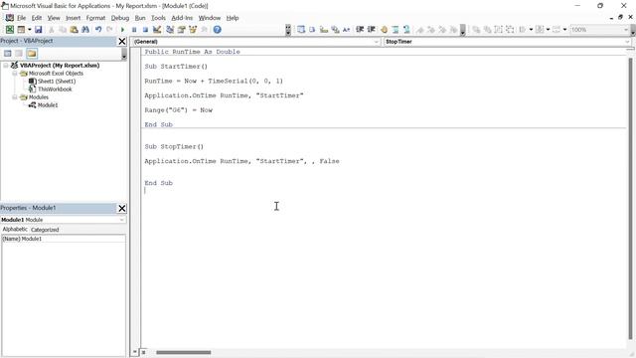This screenshot has height=358, width=636.
Task: Close the Properties - Module1 pane
Action: tap(121, 208)
